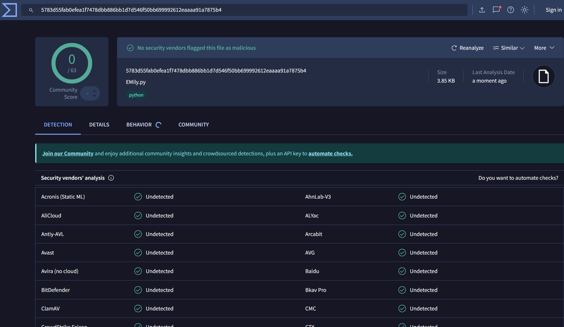
Task: Click the file type document icon
Action: (x=544, y=76)
